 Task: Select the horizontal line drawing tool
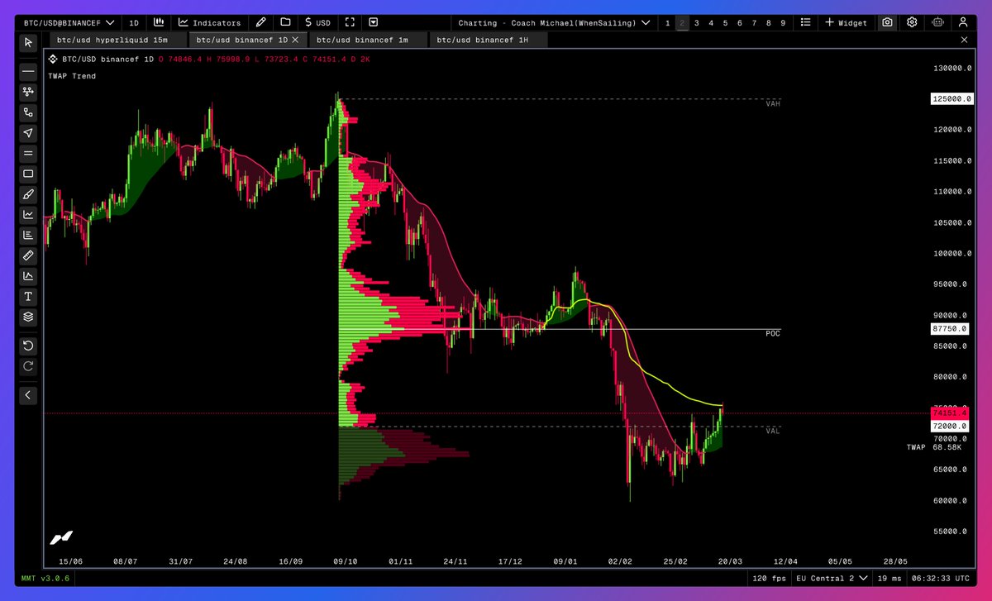coord(28,72)
